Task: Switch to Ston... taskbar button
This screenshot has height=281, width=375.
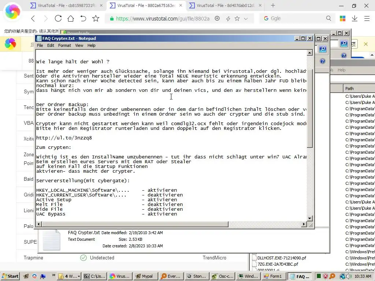Action: (197, 276)
